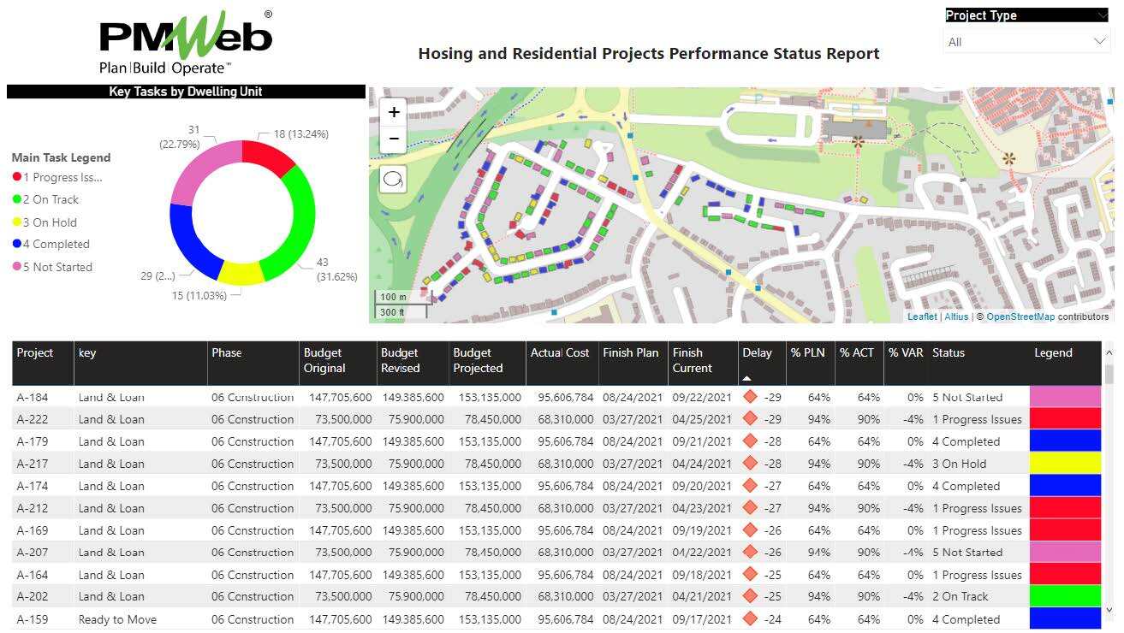Screen dimensions: 1124x633
Task: Click the green donut chart segment
Action: coord(295,222)
